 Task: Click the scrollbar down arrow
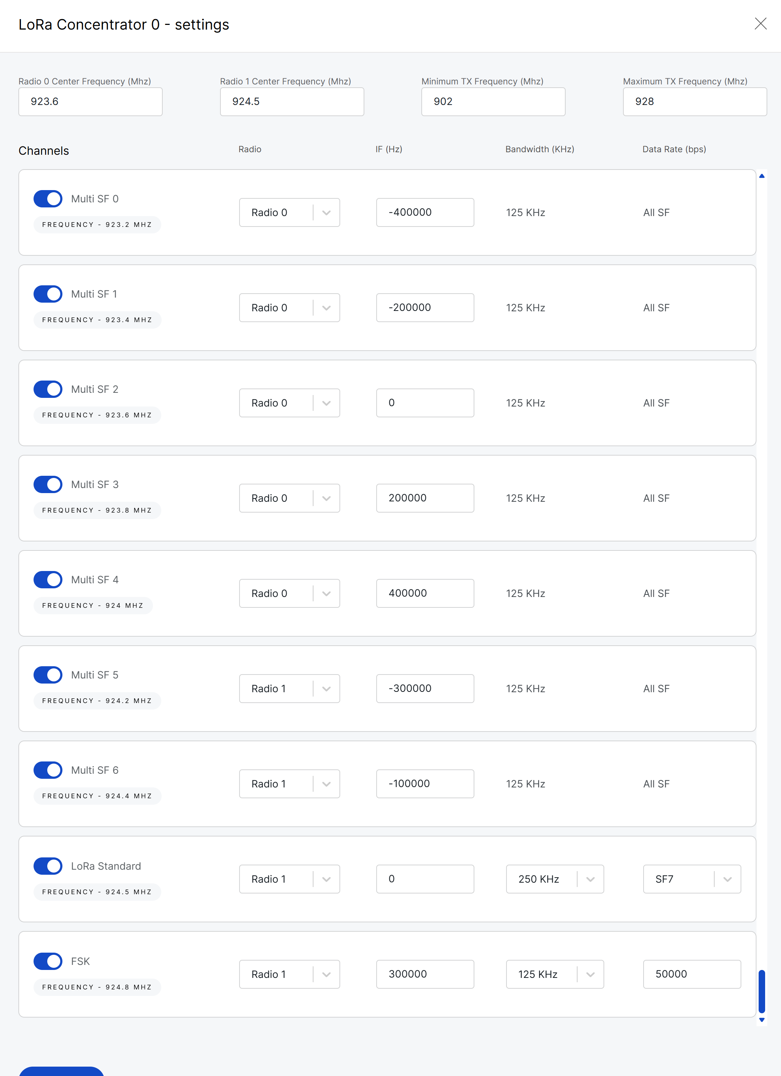coord(762,1019)
